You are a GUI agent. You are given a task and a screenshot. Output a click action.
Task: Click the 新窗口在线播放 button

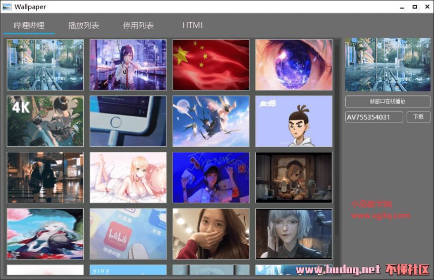pyautogui.click(x=388, y=101)
